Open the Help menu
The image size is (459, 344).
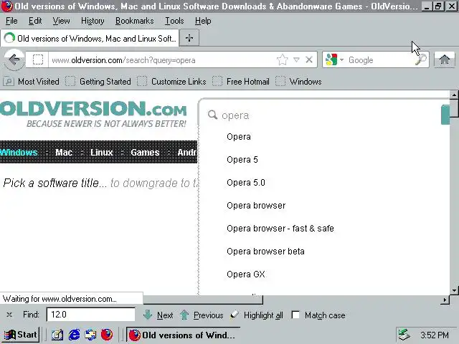[x=203, y=21]
